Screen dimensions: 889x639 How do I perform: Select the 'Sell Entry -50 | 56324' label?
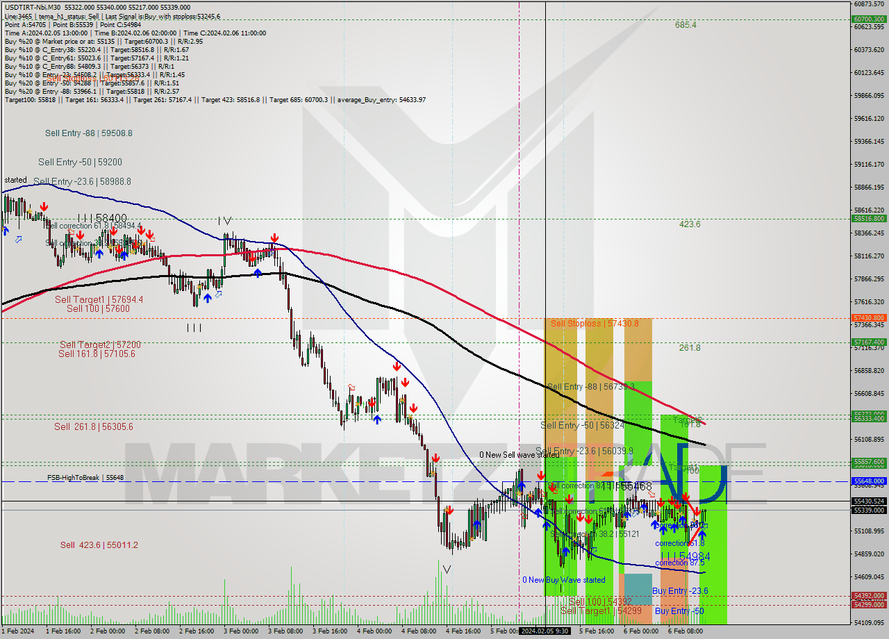pyautogui.click(x=582, y=425)
